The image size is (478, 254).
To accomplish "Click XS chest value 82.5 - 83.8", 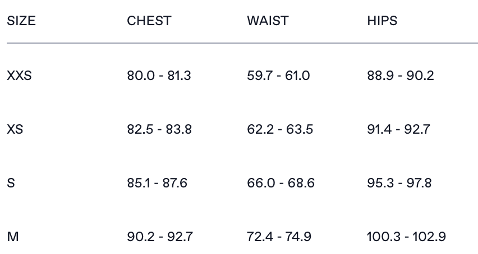I will (159, 129).
